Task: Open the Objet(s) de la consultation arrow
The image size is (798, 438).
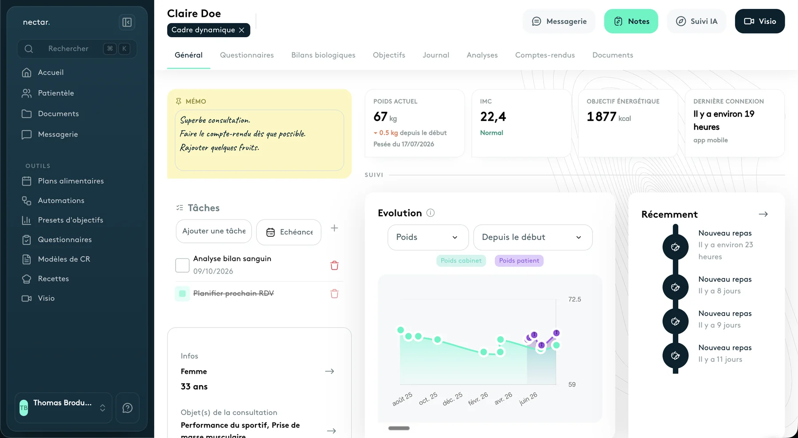Action: click(x=331, y=431)
